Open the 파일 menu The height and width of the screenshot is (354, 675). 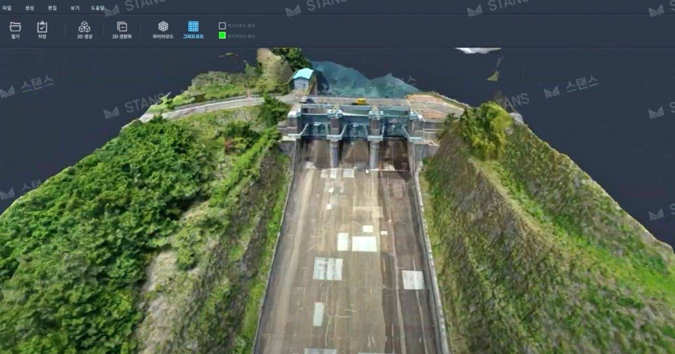click(7, 8)
